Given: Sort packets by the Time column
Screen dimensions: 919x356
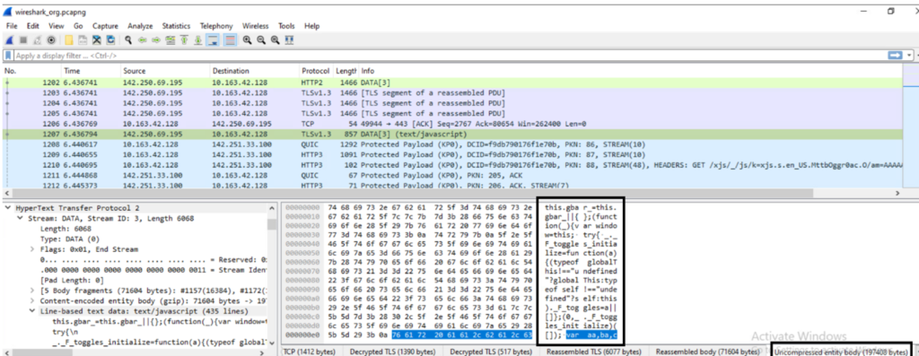Looking at the screenshot, I should (x=91, y=71).
